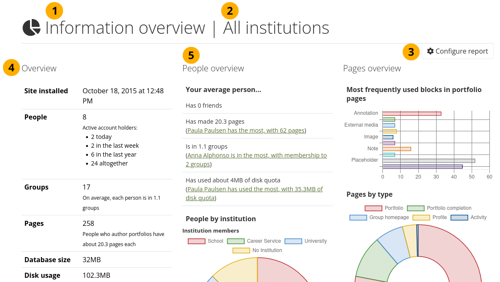Click the Annotation bar in blocks chart

tap(412, 114)
